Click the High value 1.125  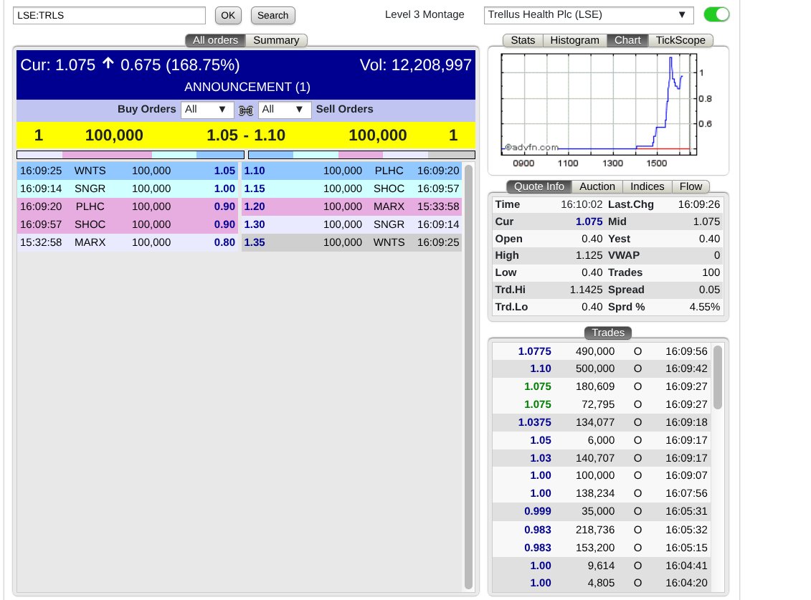coord(589,255)
